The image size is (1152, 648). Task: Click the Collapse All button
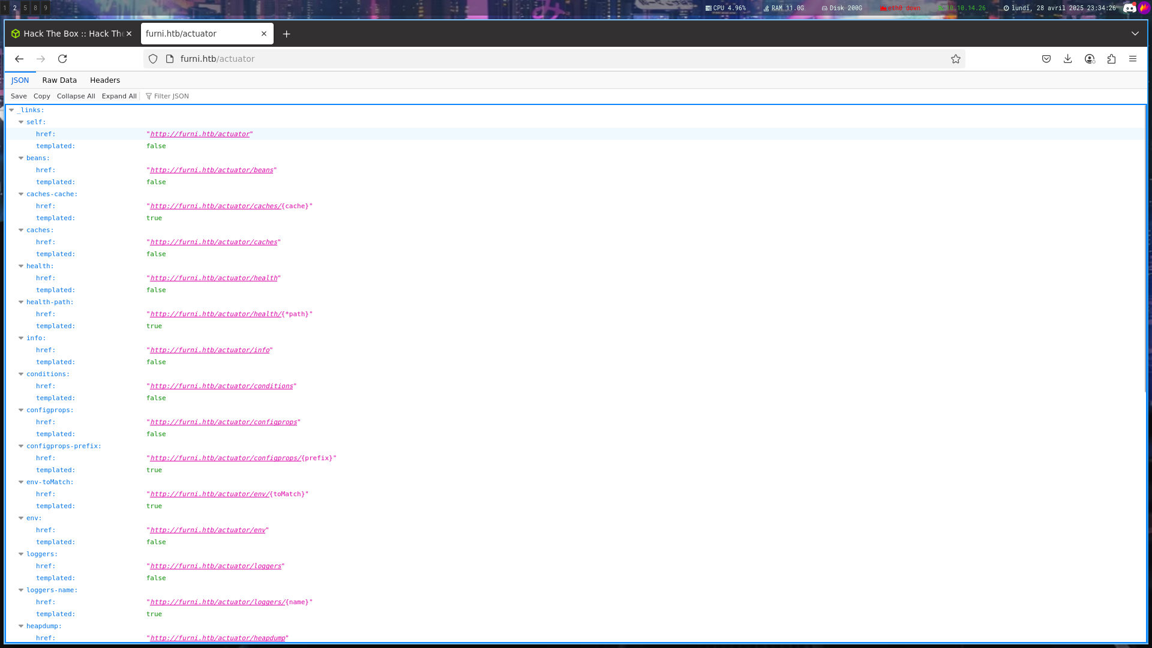pyautogui.click(x=76, y=96)
